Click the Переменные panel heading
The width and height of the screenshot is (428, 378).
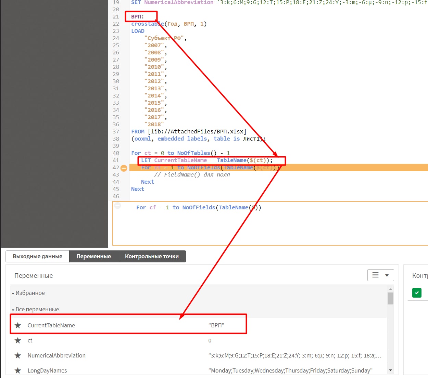point(34,275)
